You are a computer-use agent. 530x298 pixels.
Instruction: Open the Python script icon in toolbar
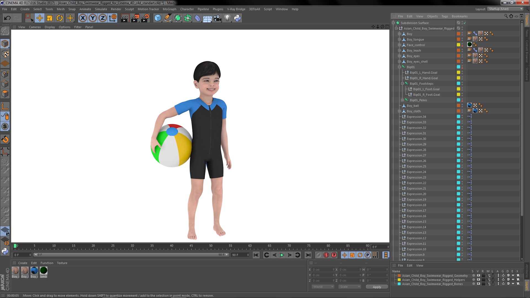click(237, 18)
